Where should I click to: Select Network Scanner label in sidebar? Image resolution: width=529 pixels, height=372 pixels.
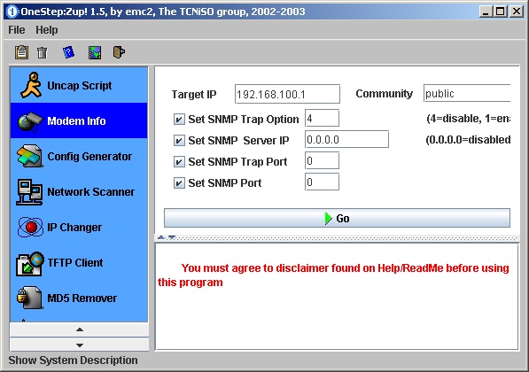pyautogui.click(x=90, y=192)
